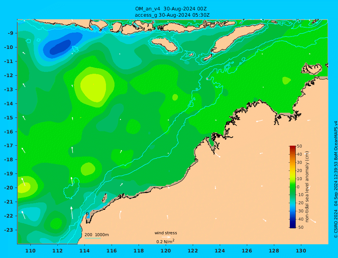This screenshot has width=338, height=258.
Task: Click the 130 longitude axis label
Action: 301,251
